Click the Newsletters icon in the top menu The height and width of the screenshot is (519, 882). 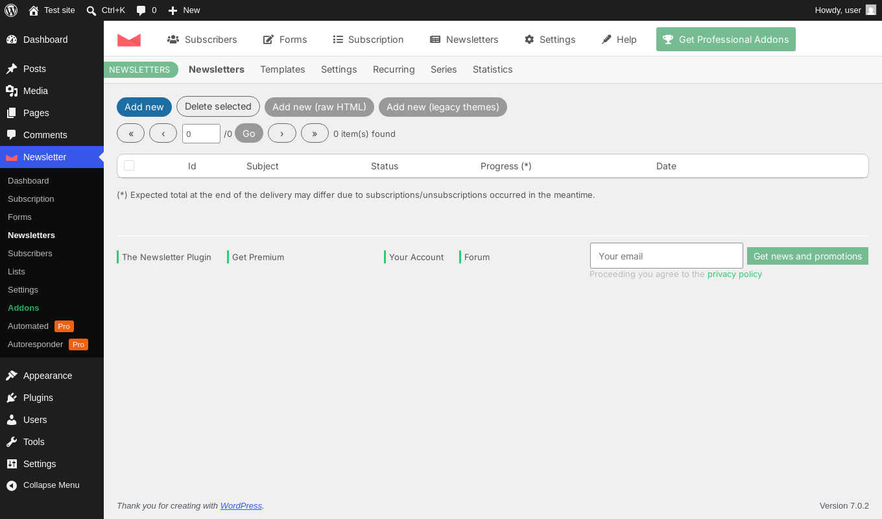point(435,40)
